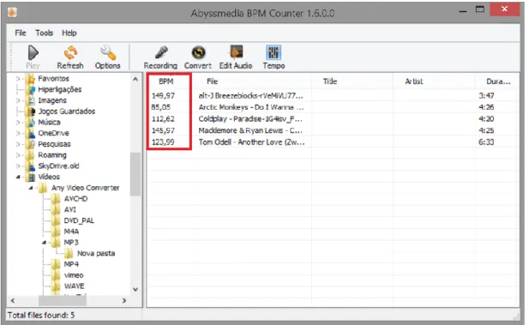Select the MP3 folder
The width and height of the screenshot is (529, 325).
coord(71,243)
